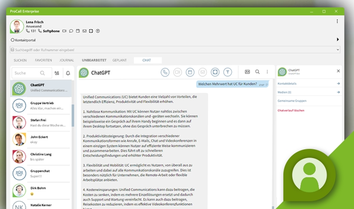354x209 pixels.
Task: Open the Natalie Kerner conversation
Action: tap(41, 205)
